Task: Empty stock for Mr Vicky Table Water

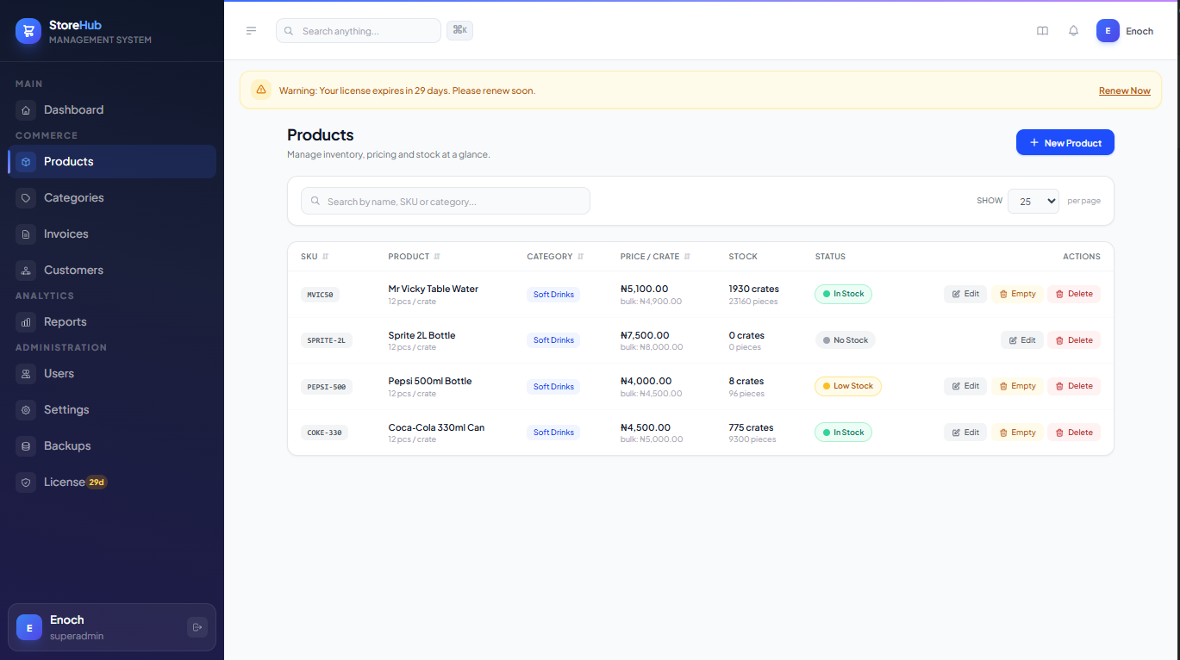Action: pos(1017,294)
